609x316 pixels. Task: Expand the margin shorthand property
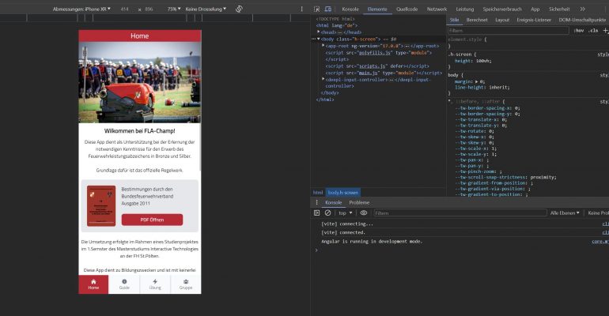tap(477, 82)
